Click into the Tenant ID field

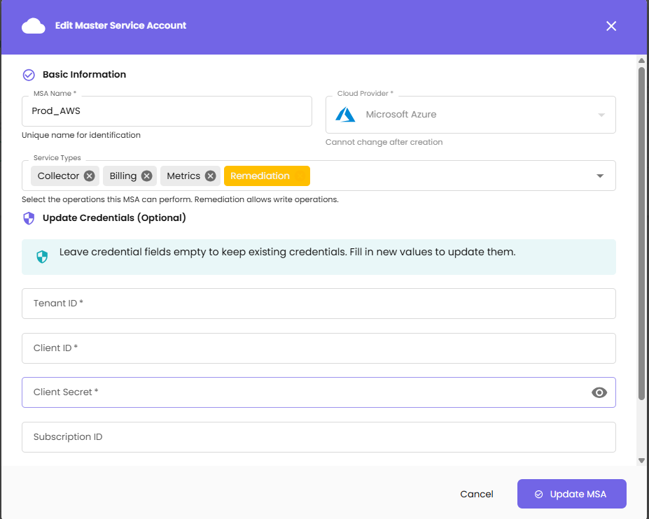319,304
